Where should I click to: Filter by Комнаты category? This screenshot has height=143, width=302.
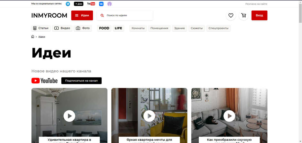click(138, 28)
